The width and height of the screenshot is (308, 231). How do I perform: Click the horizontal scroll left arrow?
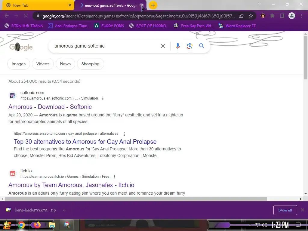2,199
